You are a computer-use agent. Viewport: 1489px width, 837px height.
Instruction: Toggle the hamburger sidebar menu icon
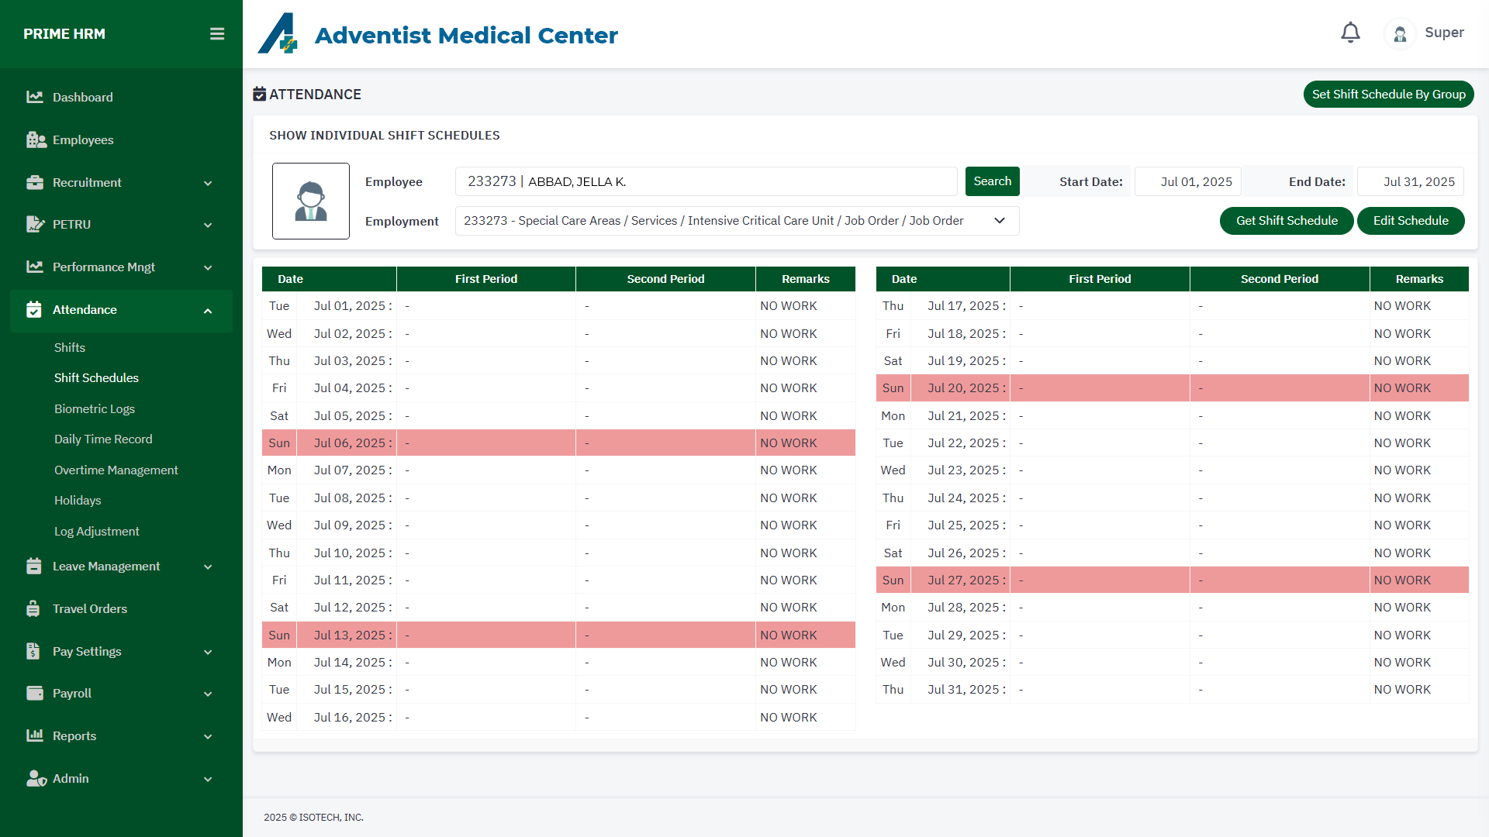click(x=217, y=34)
